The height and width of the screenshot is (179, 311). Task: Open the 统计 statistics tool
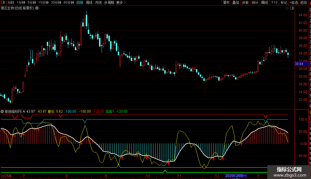pyautogui.click(x=255, y=2)
